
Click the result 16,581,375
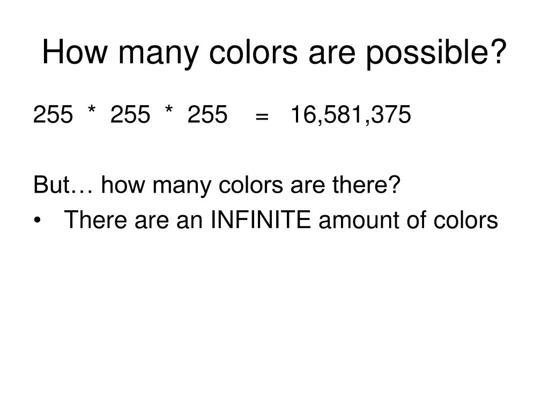tap(351, 115)
